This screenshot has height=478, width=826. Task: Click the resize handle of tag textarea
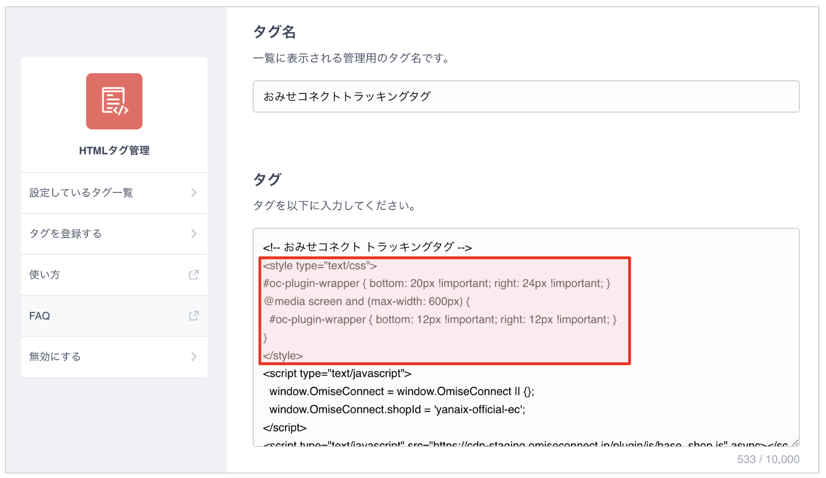[x=795, y=443]
